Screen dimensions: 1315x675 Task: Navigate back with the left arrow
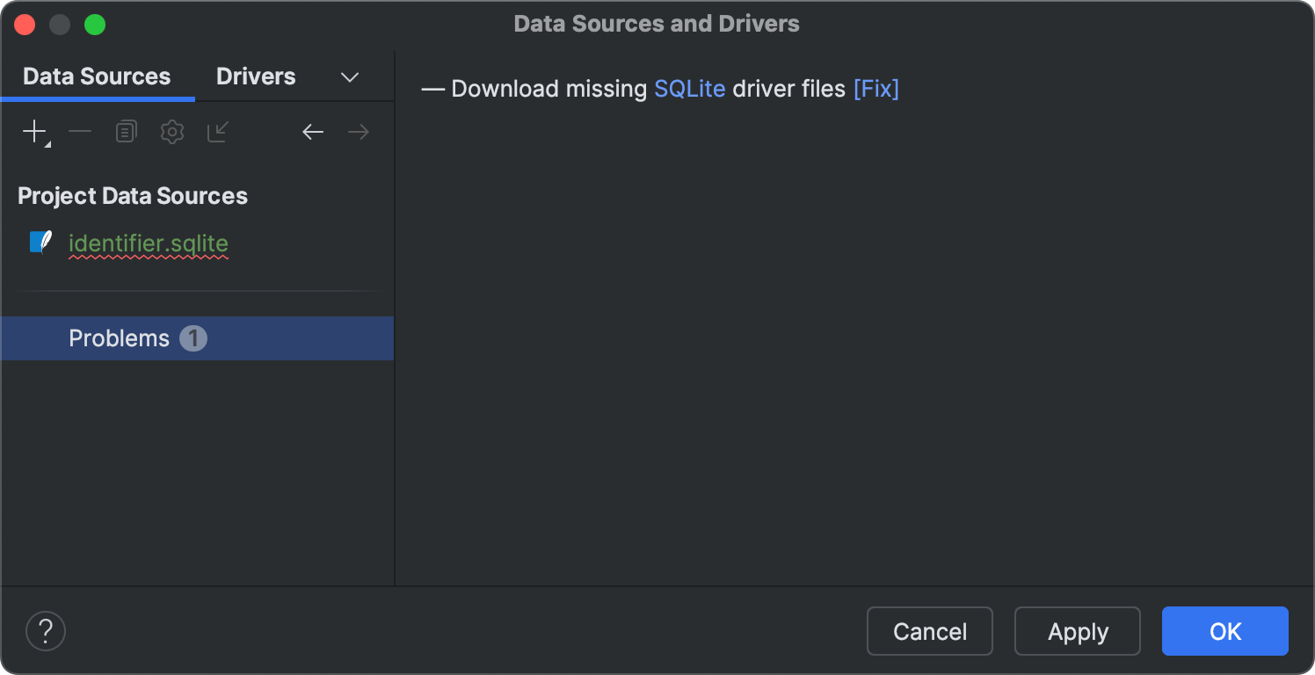pos(313,133)
